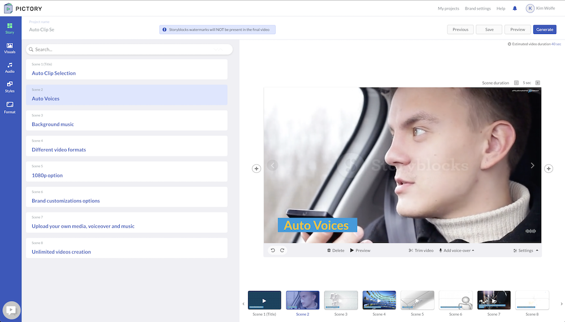This screenshot has height=322, width=565.
Task: Click the Kim Wolfe profile avatar
Action: click(530, 8)
